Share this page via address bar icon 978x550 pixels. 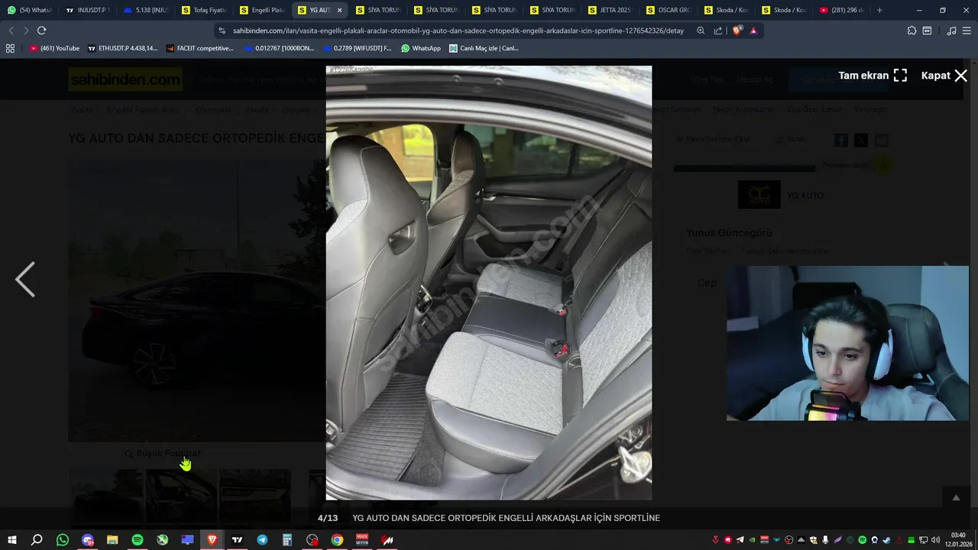tap(718, 31)
